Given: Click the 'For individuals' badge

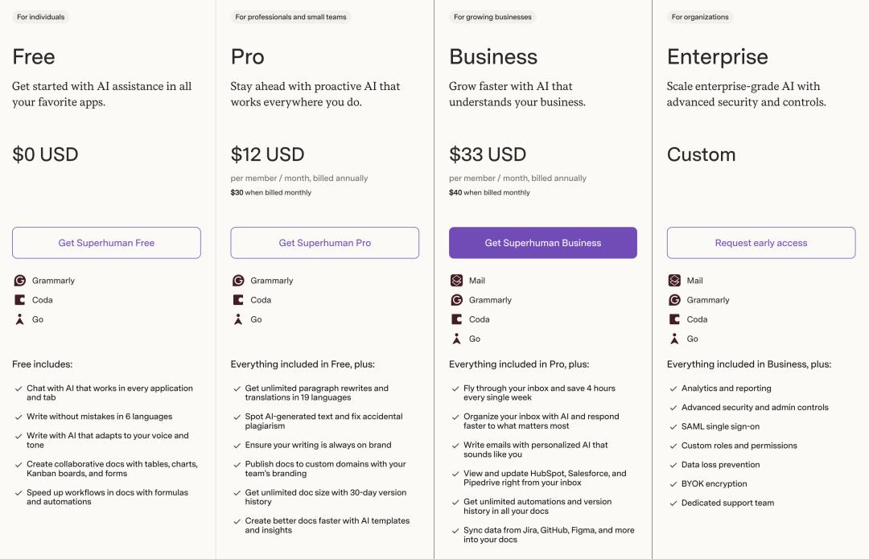Looking at the screenshot, I should (41, 17).
